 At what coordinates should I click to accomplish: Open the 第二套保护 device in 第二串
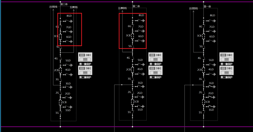[x=155, y=71]
